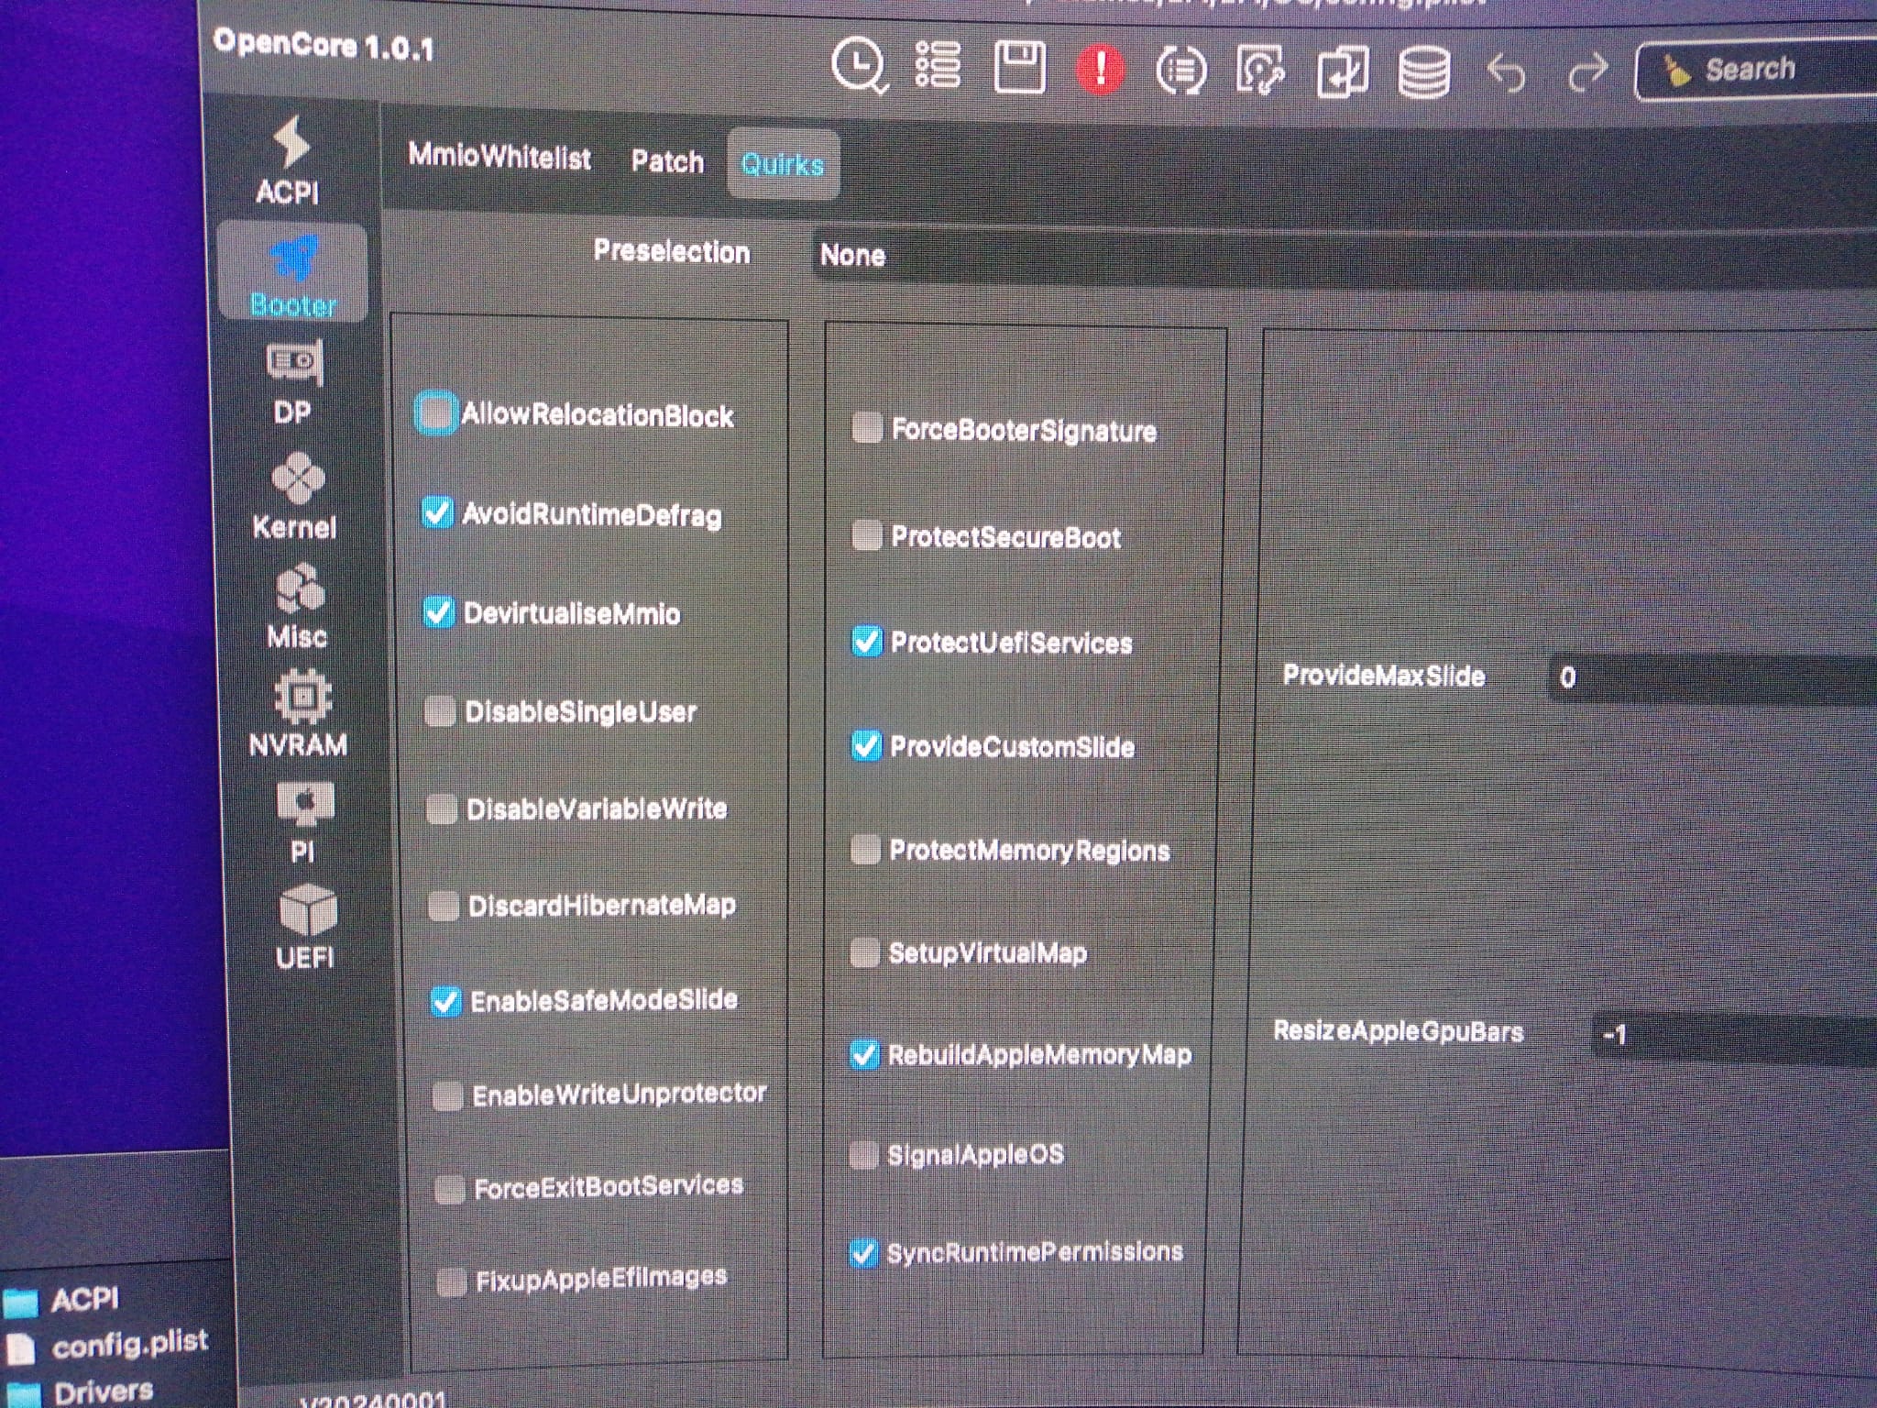
Task: Enable the SetupVirtualMap checkbox
Action: pyautogui.click(x=864, y=952)
